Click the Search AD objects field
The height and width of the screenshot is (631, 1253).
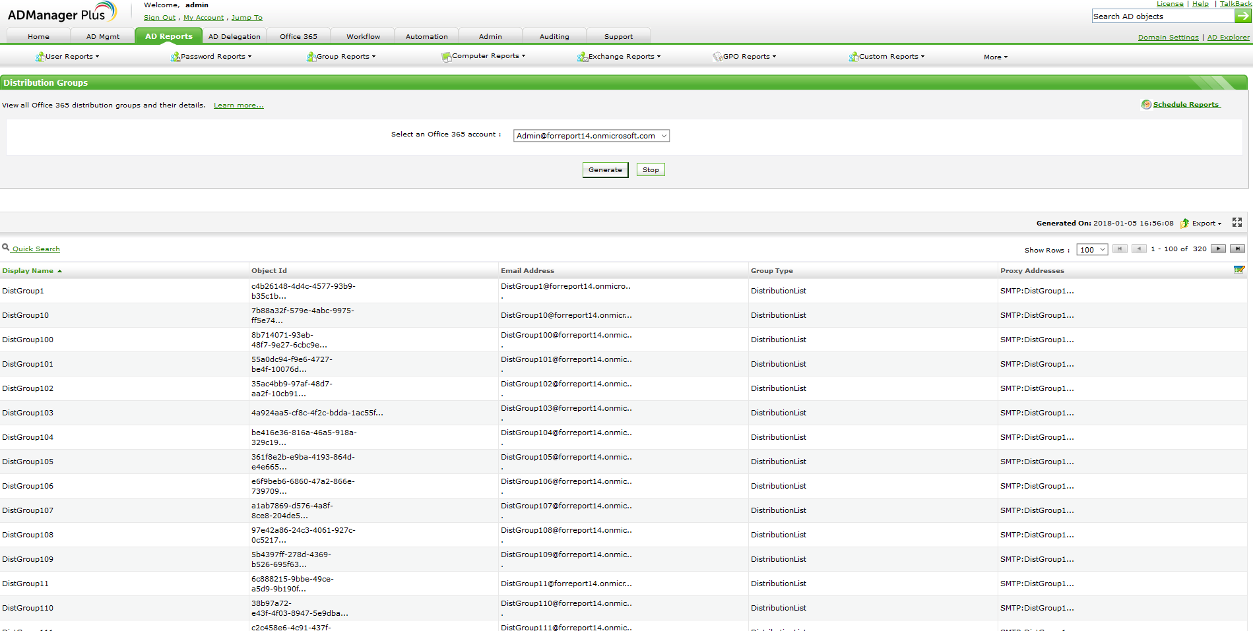point(1163,16)
